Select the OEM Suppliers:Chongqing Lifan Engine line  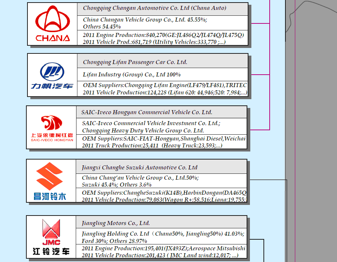coord(165,85)
